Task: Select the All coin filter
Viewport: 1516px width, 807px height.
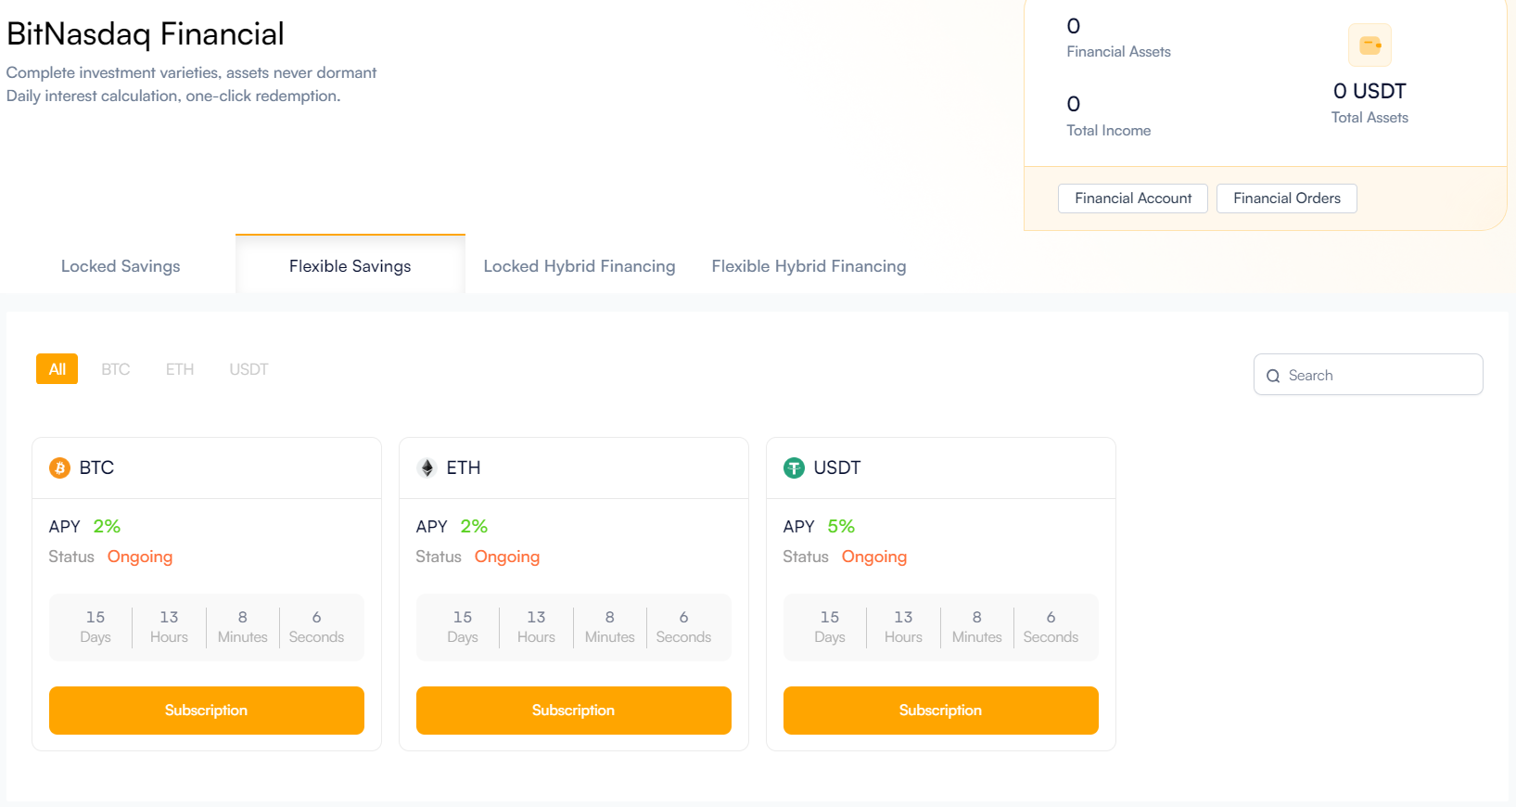Action: pyautogui.click(x=57, y=369)
